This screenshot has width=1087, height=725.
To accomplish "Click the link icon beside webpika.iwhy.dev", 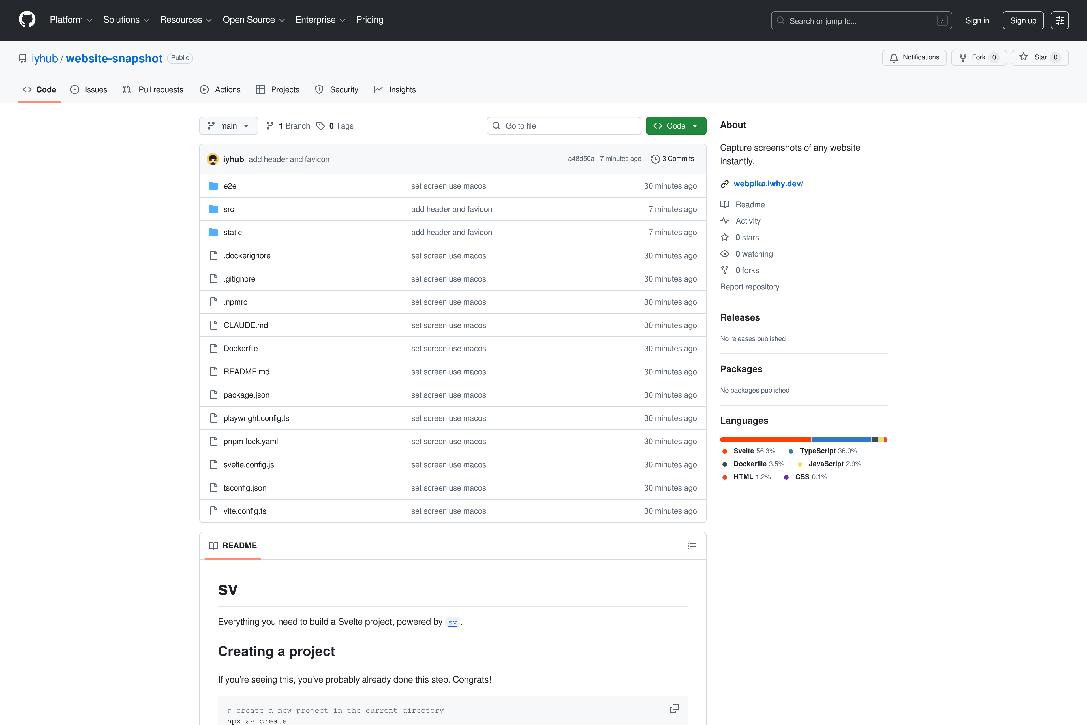I will (x=725, y=184).
